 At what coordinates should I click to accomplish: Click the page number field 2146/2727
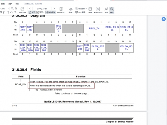click(x=42, y=9)
